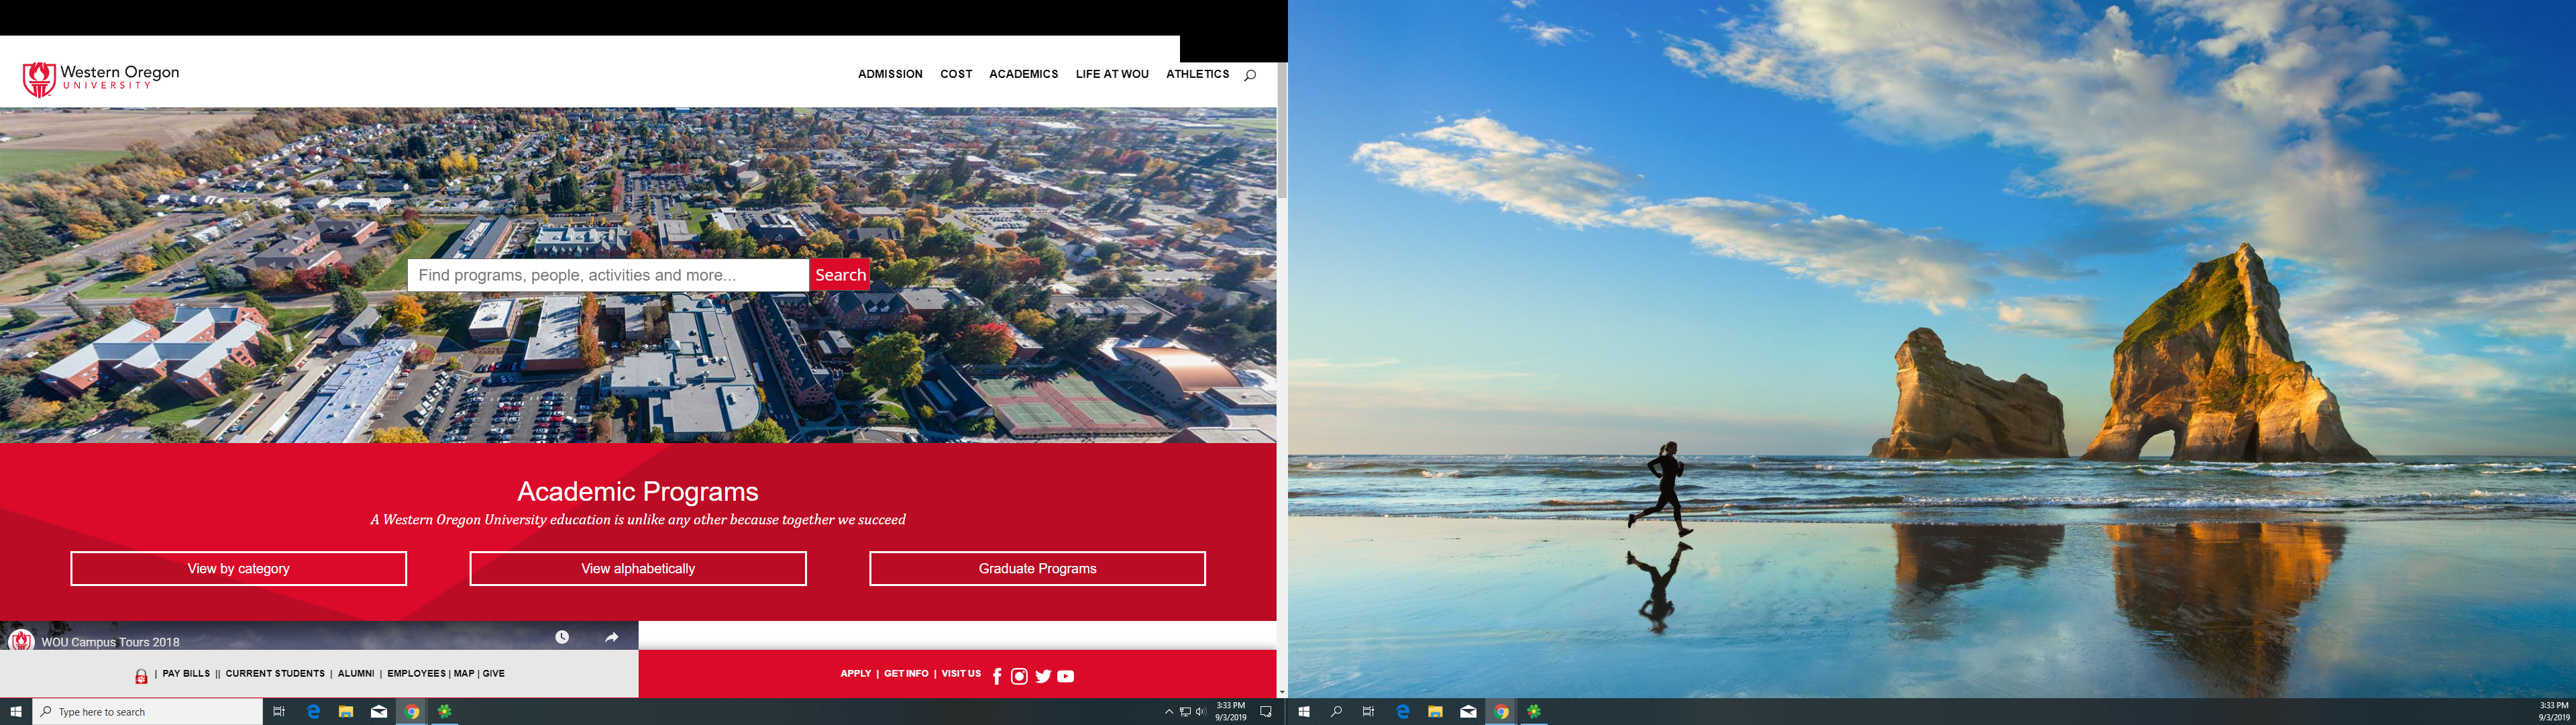Follow the VISIT US link in the red bar

click(961, 674)
